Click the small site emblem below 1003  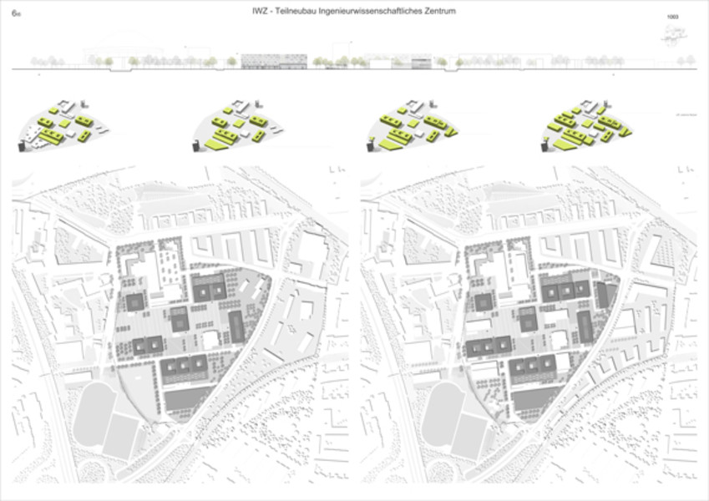(x=673, y=33)
